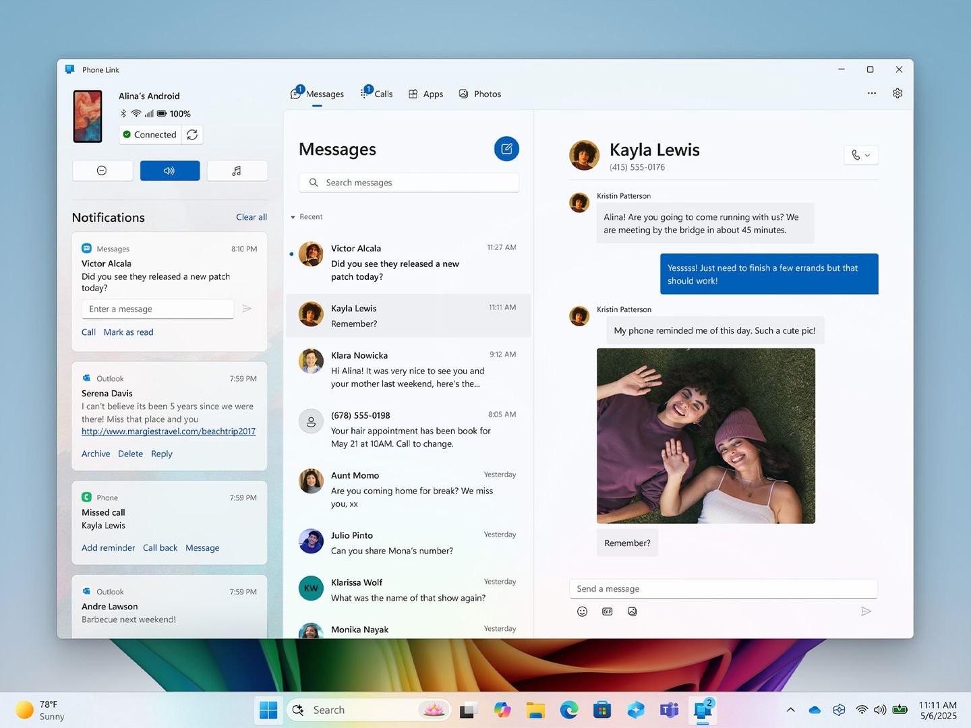Switch to the Messages tab
The width and height of the screenshot is (971, 728).
coord(317,94)
